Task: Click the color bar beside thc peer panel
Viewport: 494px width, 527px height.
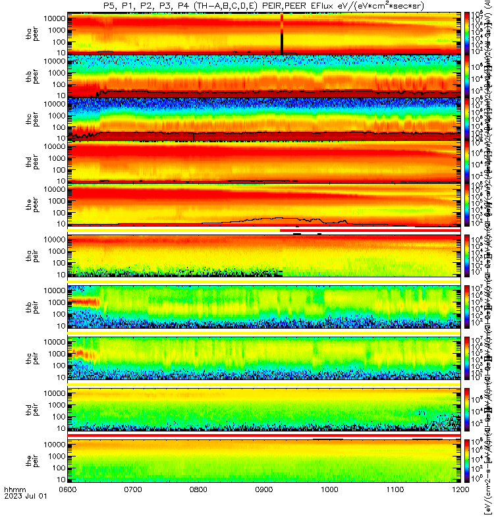Action: [x=467, y=119]
